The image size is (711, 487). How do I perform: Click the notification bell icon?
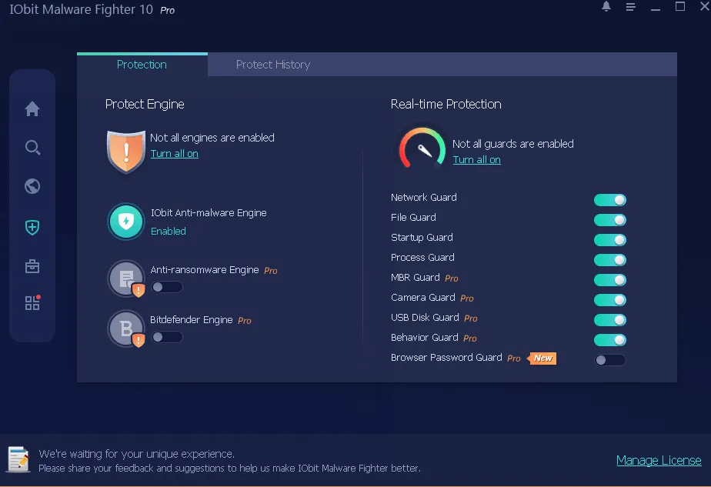pos(606,7)
